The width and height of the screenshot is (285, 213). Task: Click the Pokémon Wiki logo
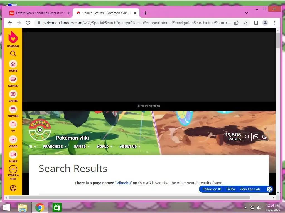(40, 130)
